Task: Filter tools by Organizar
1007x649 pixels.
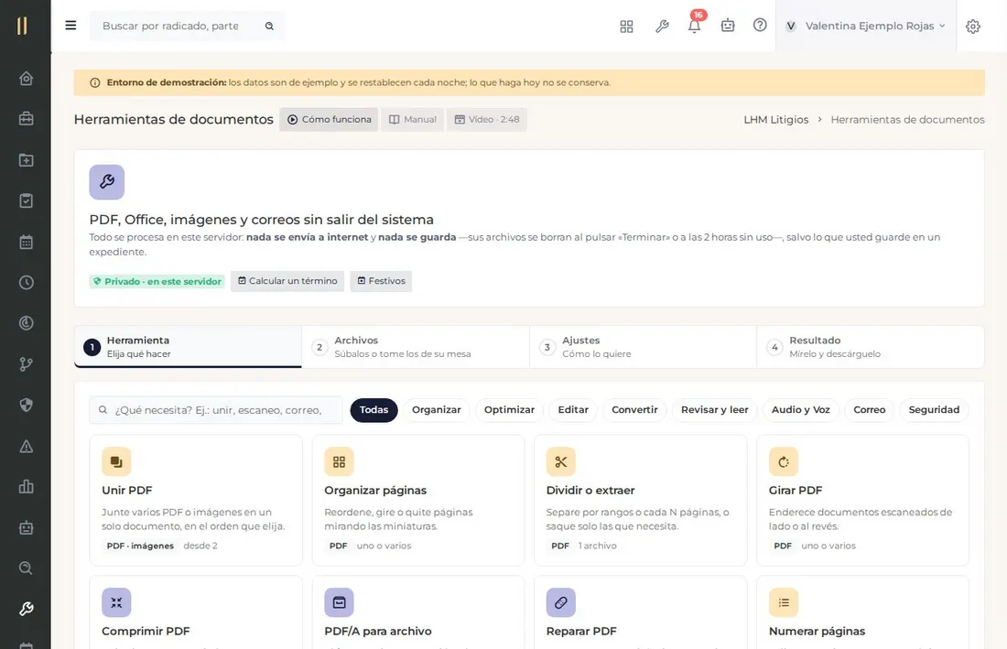Action: [x=436, y=409]
